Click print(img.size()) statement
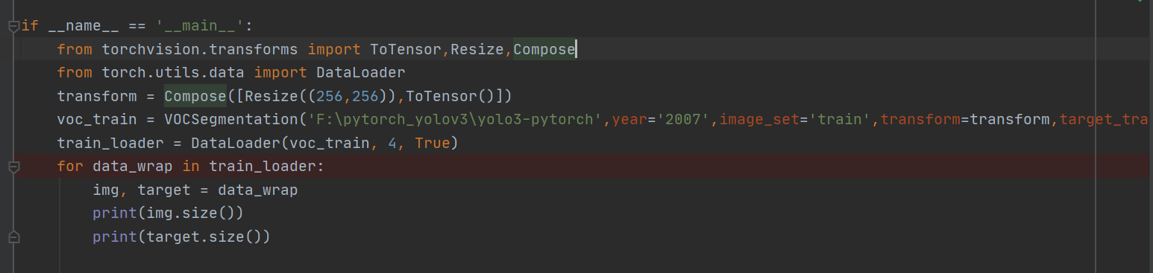Screen dimensions: 1153x273 [169, 213]
